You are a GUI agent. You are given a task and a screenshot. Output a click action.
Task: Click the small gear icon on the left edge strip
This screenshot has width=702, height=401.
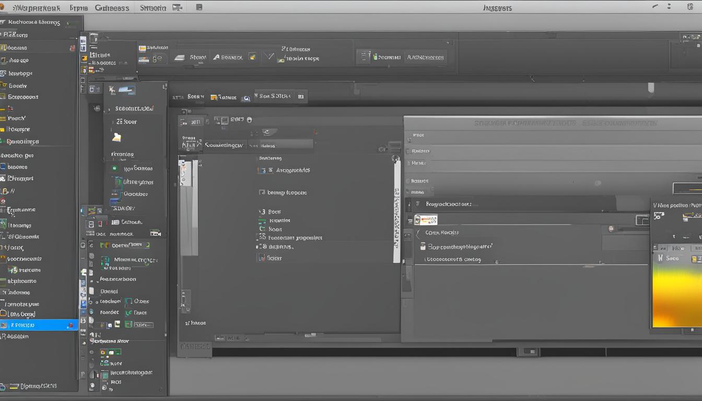point(97,108)
